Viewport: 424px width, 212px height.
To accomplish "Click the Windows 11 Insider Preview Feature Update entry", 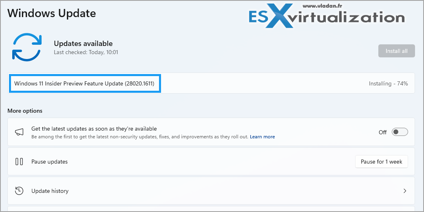I will [84, 83].
